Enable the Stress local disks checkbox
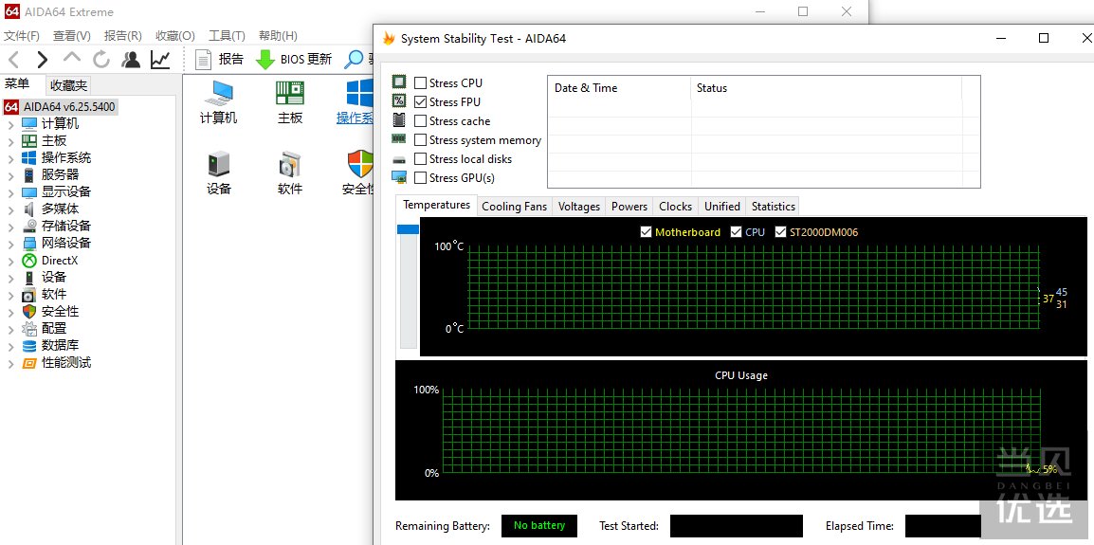 pyautogui.click(x=420, y=158)
